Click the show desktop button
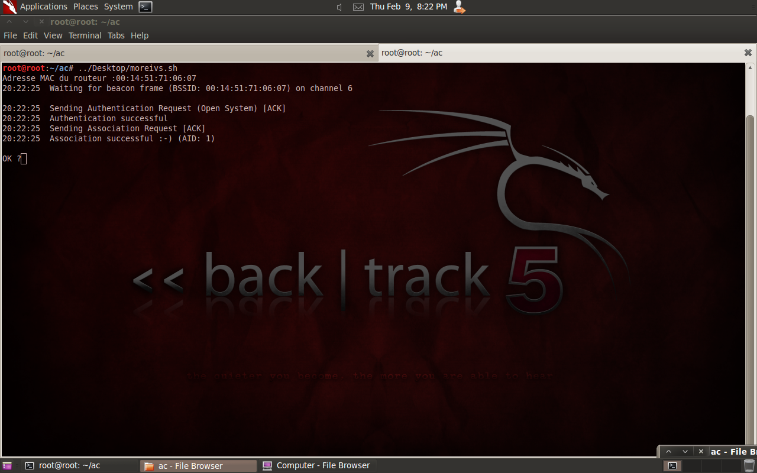The image size is (757, 473). coord(7,466)
